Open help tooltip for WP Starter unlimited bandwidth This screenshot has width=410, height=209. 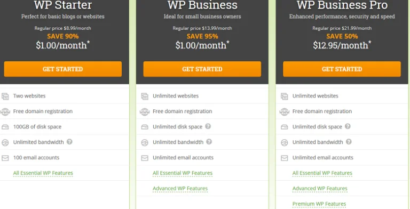[x=69, y=142]
